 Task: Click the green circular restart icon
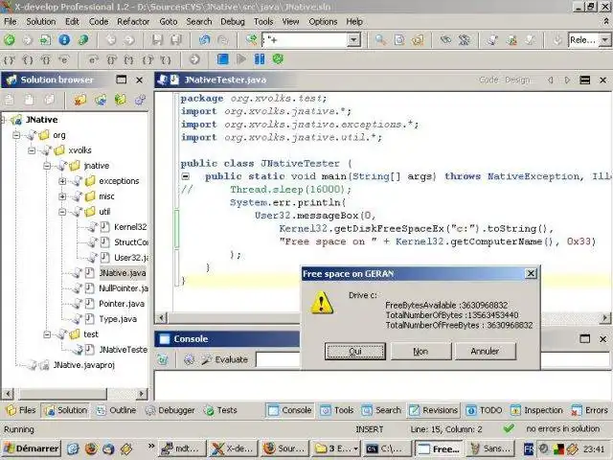coord(278,59)
